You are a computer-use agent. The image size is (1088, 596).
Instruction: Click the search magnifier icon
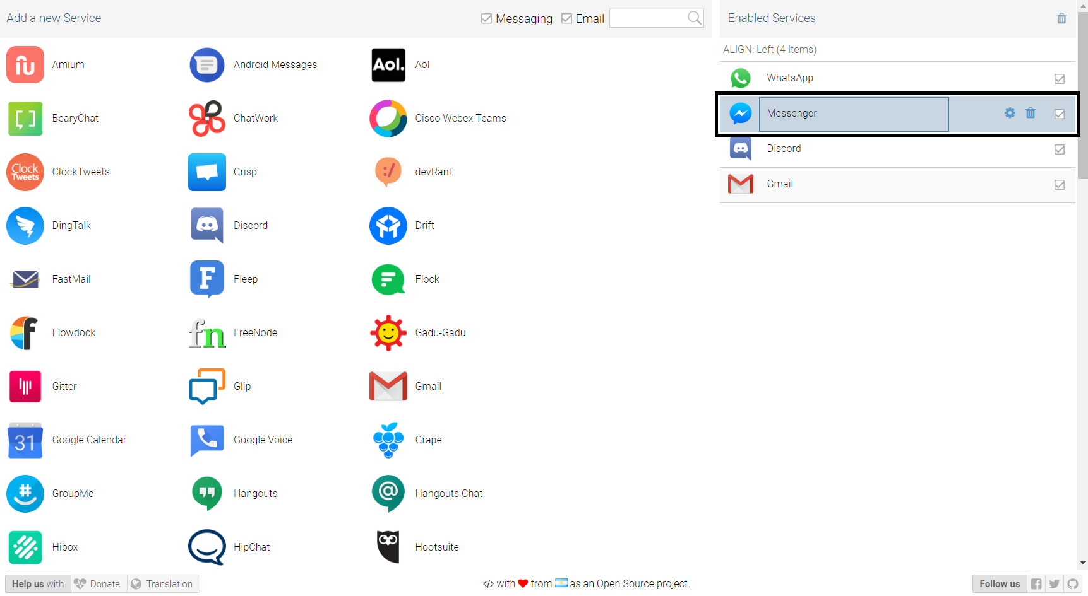click(695, 18)
